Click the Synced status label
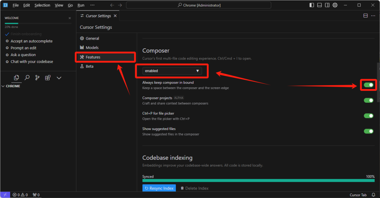 (x=148, y=177)
